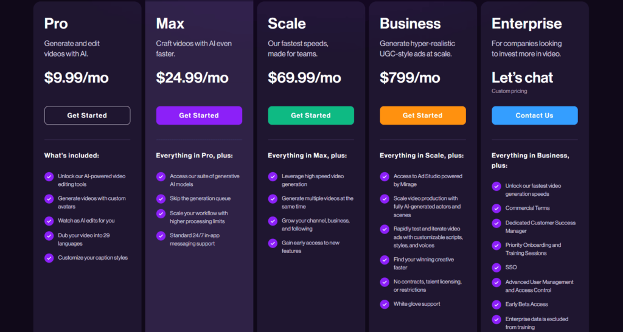Image resolution: width=623 pixels, height=332 pixels.
Task: Click checkmark next to 'Early Beta Access'
Action: point(496,305)
